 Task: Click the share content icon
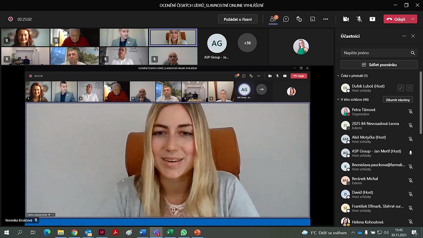pos(372,19)
